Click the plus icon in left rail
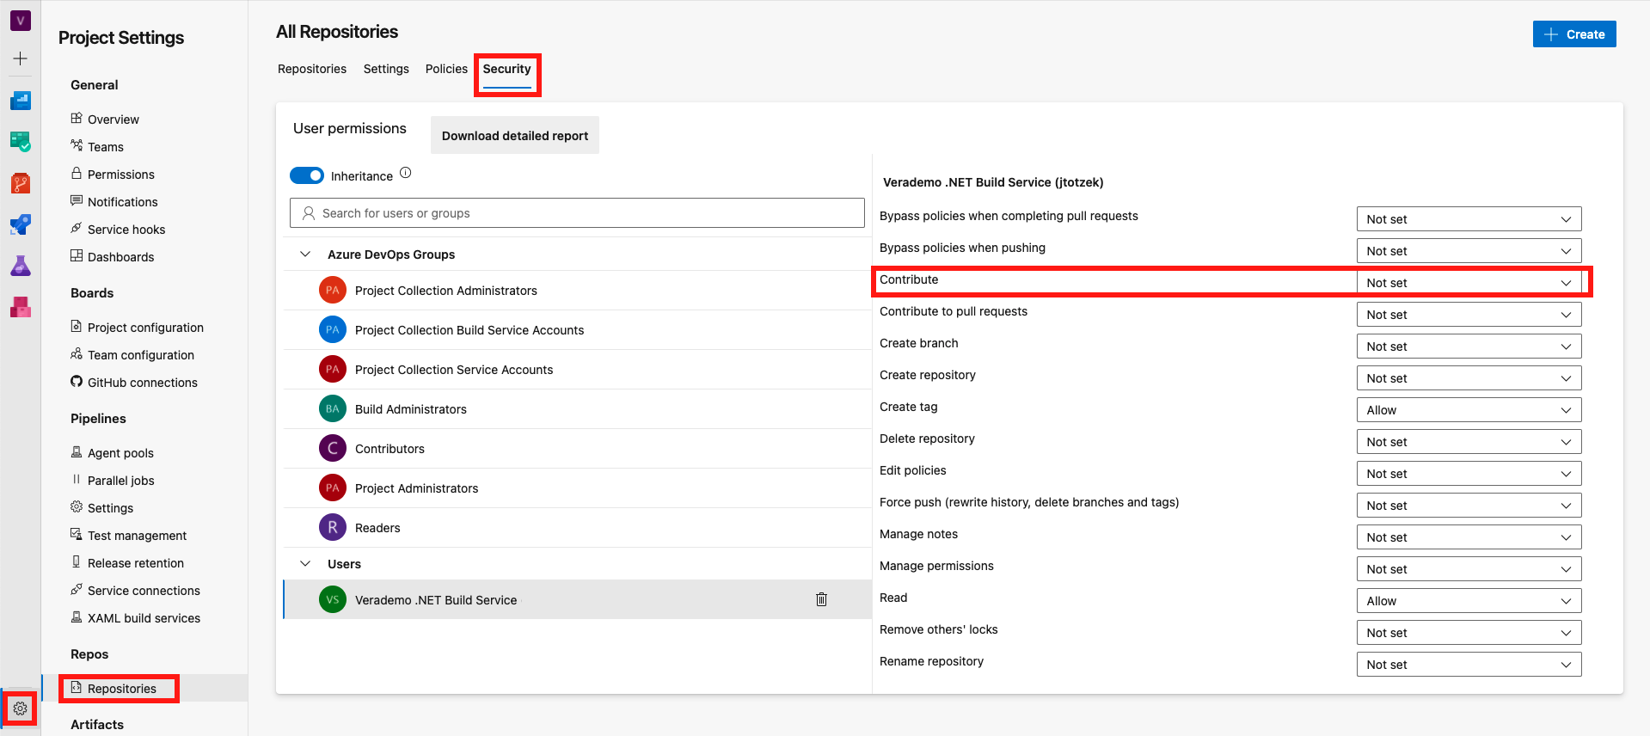The height and width of the screenshot is (736, 1650). [x=21, y=58]
